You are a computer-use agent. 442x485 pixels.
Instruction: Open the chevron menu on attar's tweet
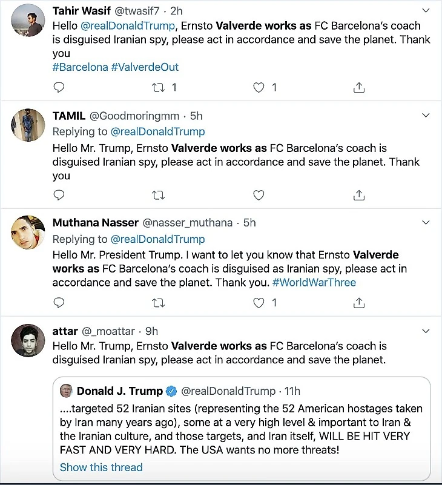coord(426,331)
